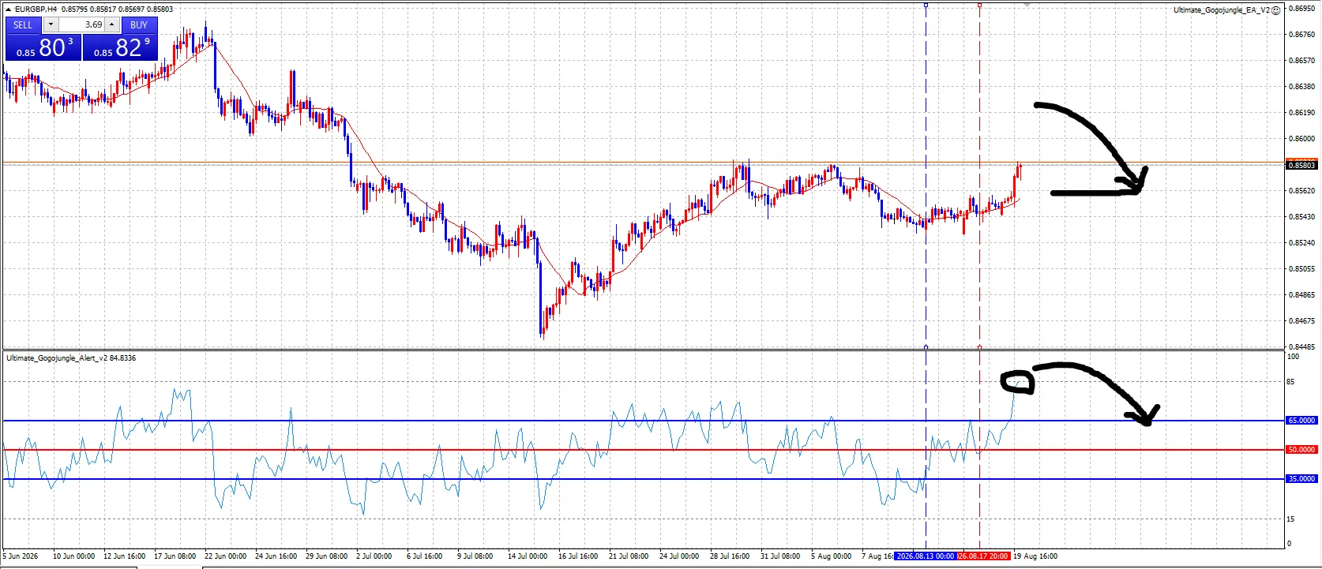Click the 5 Aug 00:00 time label

pos(831,556)
